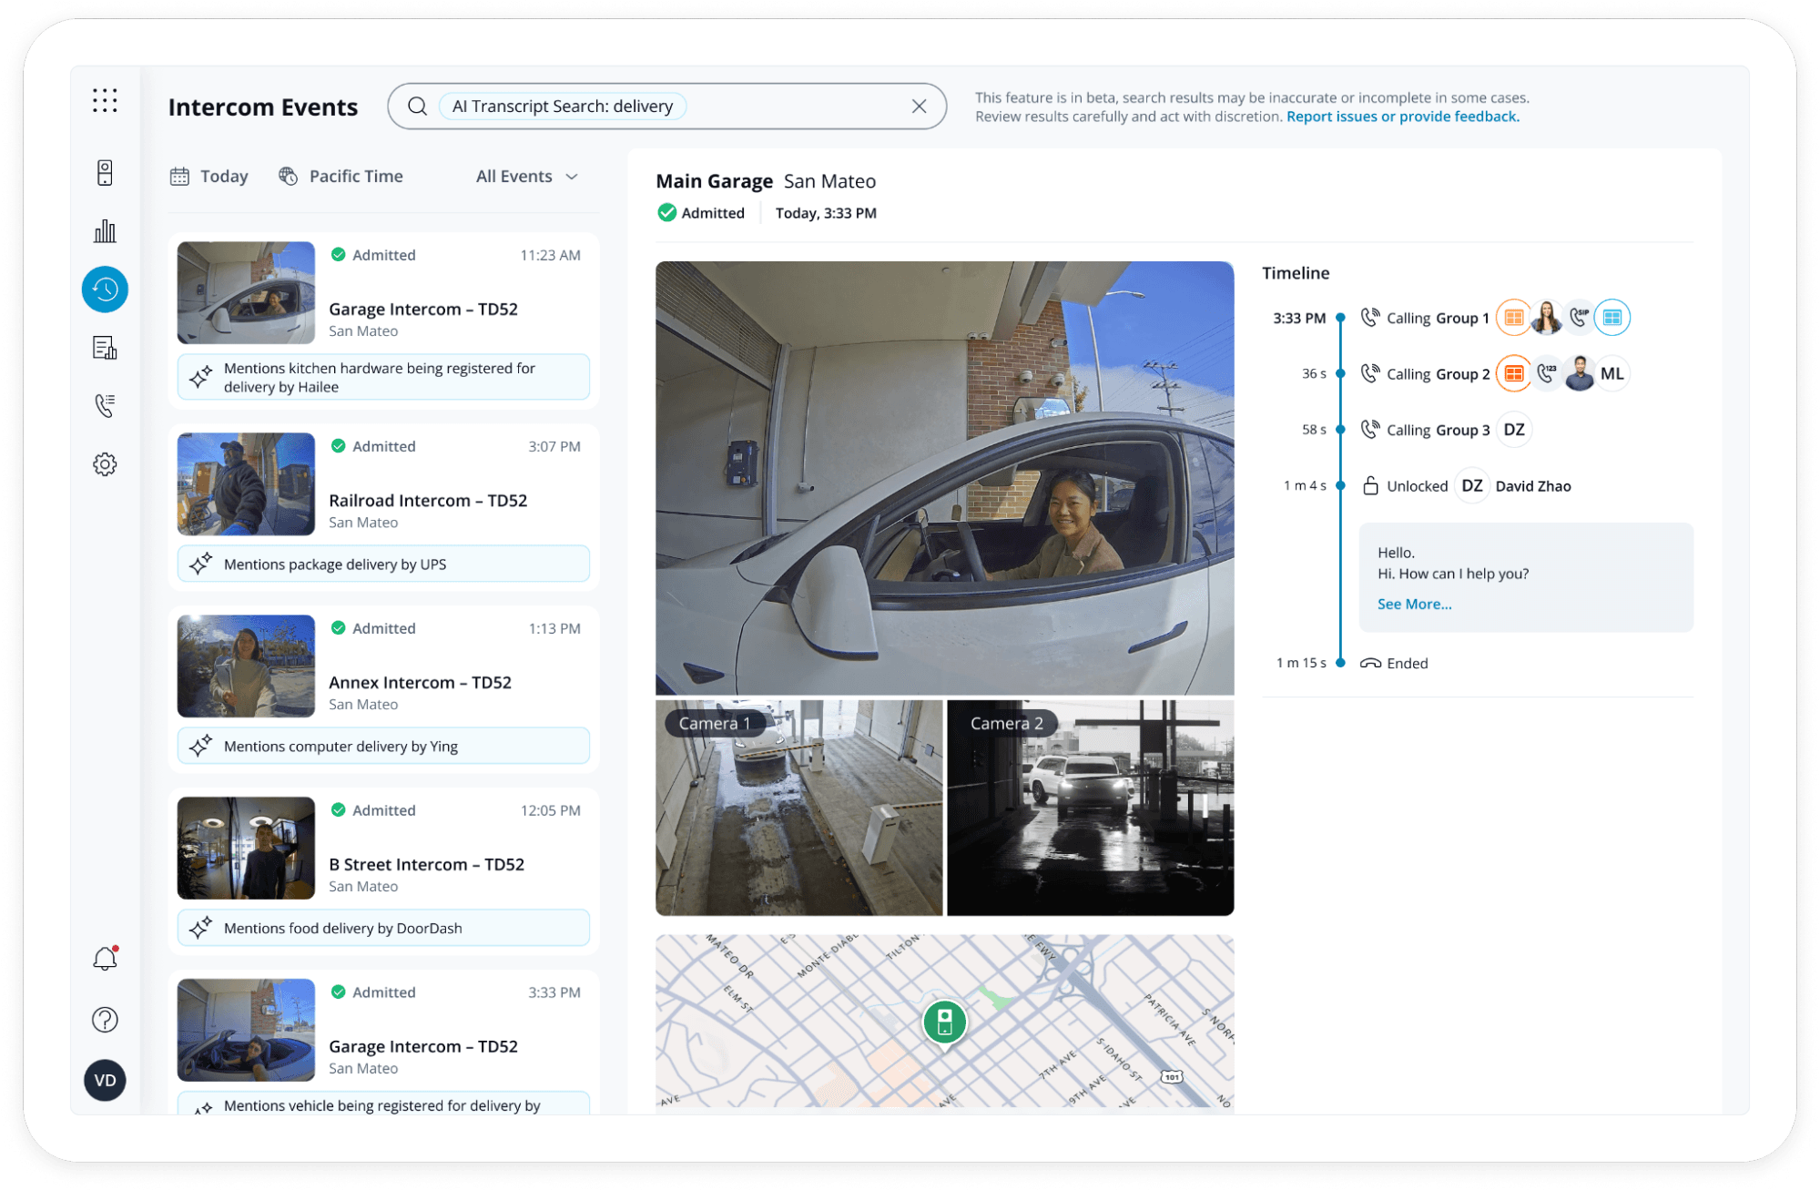
Task: Clear the AI Transcript Search field
Action: point(919,106)
